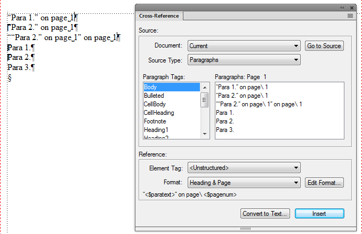Click the Edit Format button
This screenshot has width=362, height=234.
324,183
